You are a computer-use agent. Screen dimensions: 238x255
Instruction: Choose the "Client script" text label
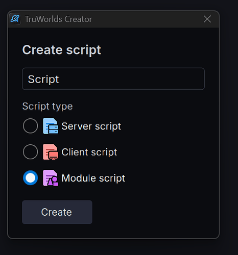(89, 152)
